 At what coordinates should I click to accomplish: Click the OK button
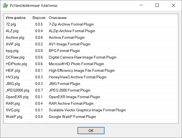click(x=91, y=131)
